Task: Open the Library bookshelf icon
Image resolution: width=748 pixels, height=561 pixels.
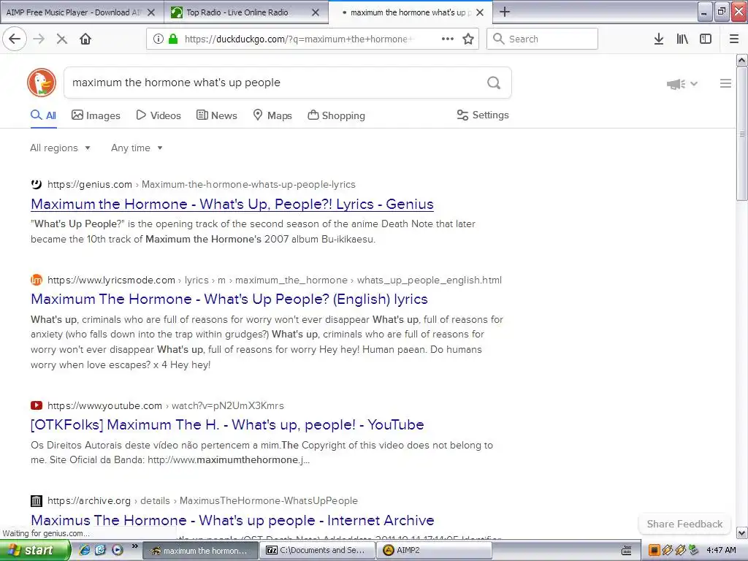Action: (x=682, y=39)
